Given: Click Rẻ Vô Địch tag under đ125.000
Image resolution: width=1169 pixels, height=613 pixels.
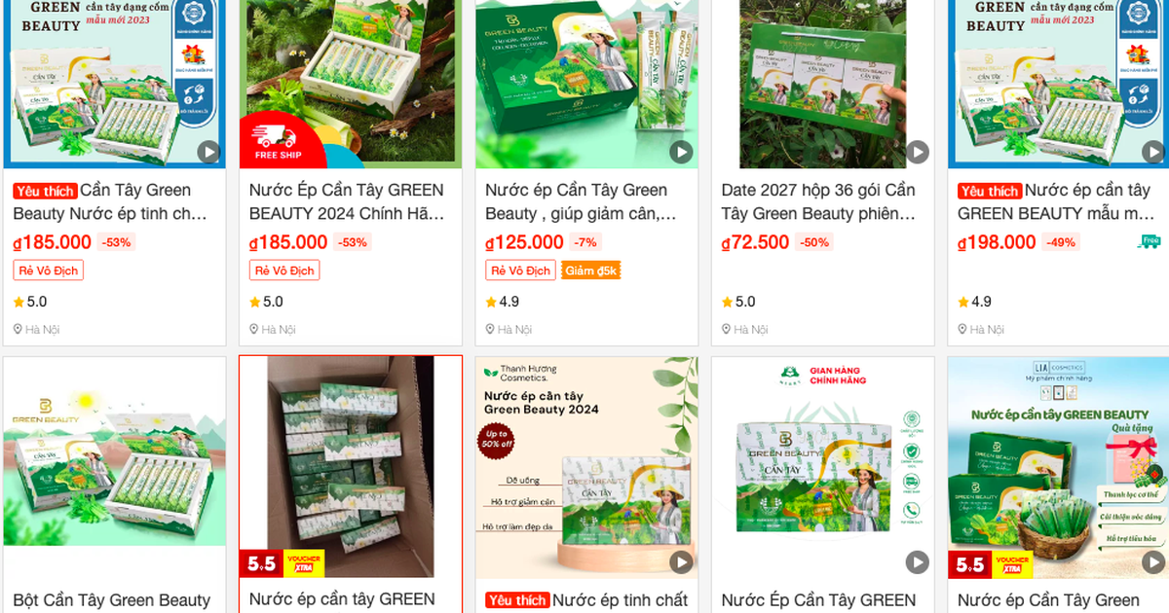Looking at the screenshot, I should tap(520, 270).
